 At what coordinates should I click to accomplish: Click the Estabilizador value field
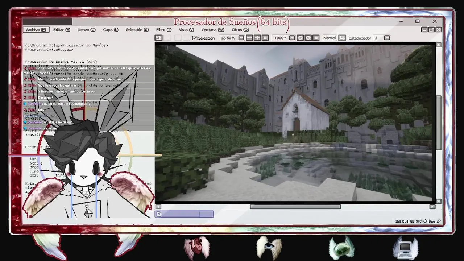[378, 38]
